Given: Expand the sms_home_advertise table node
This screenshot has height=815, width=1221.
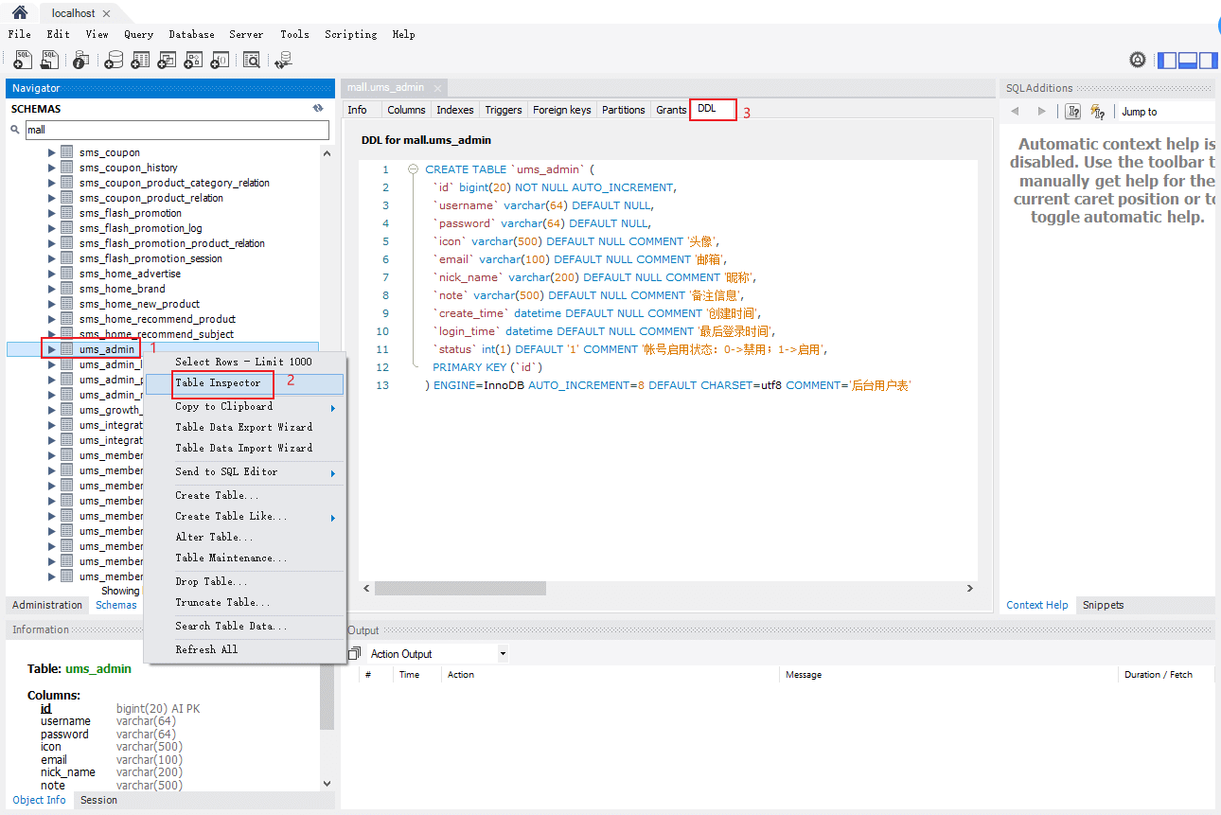Looking at the screenshot, I should [52, 274].
